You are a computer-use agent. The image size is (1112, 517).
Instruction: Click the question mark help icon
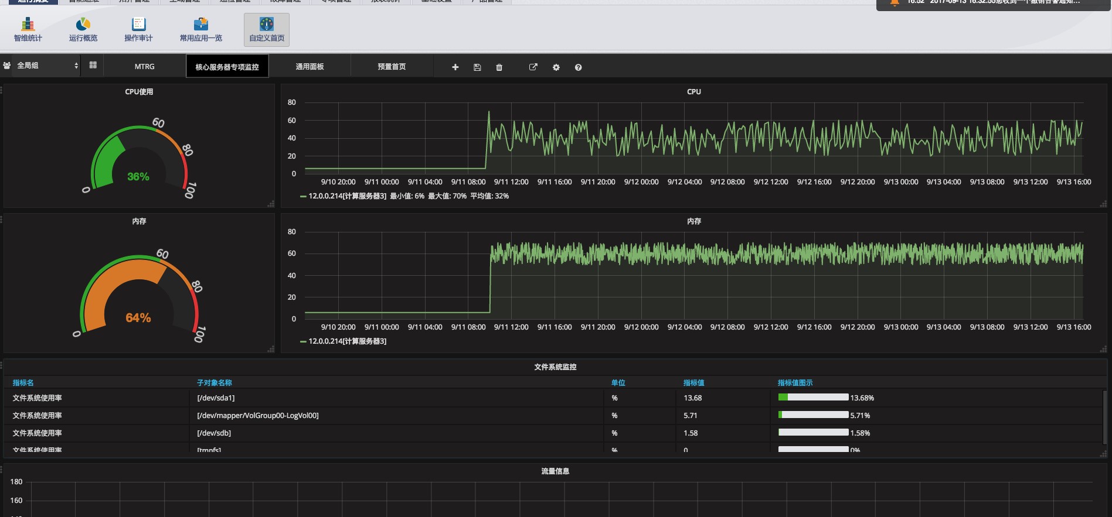tap(578, 67)
